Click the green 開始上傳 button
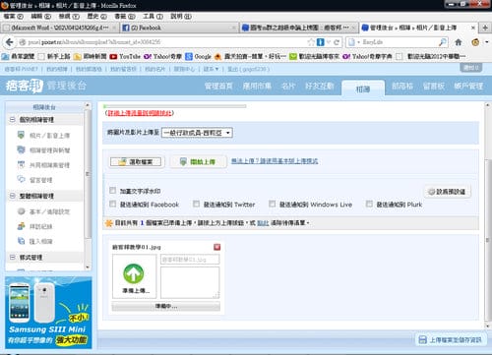This screenshot has height=355, width=492. pyautogui.click(x=198, y=161)
